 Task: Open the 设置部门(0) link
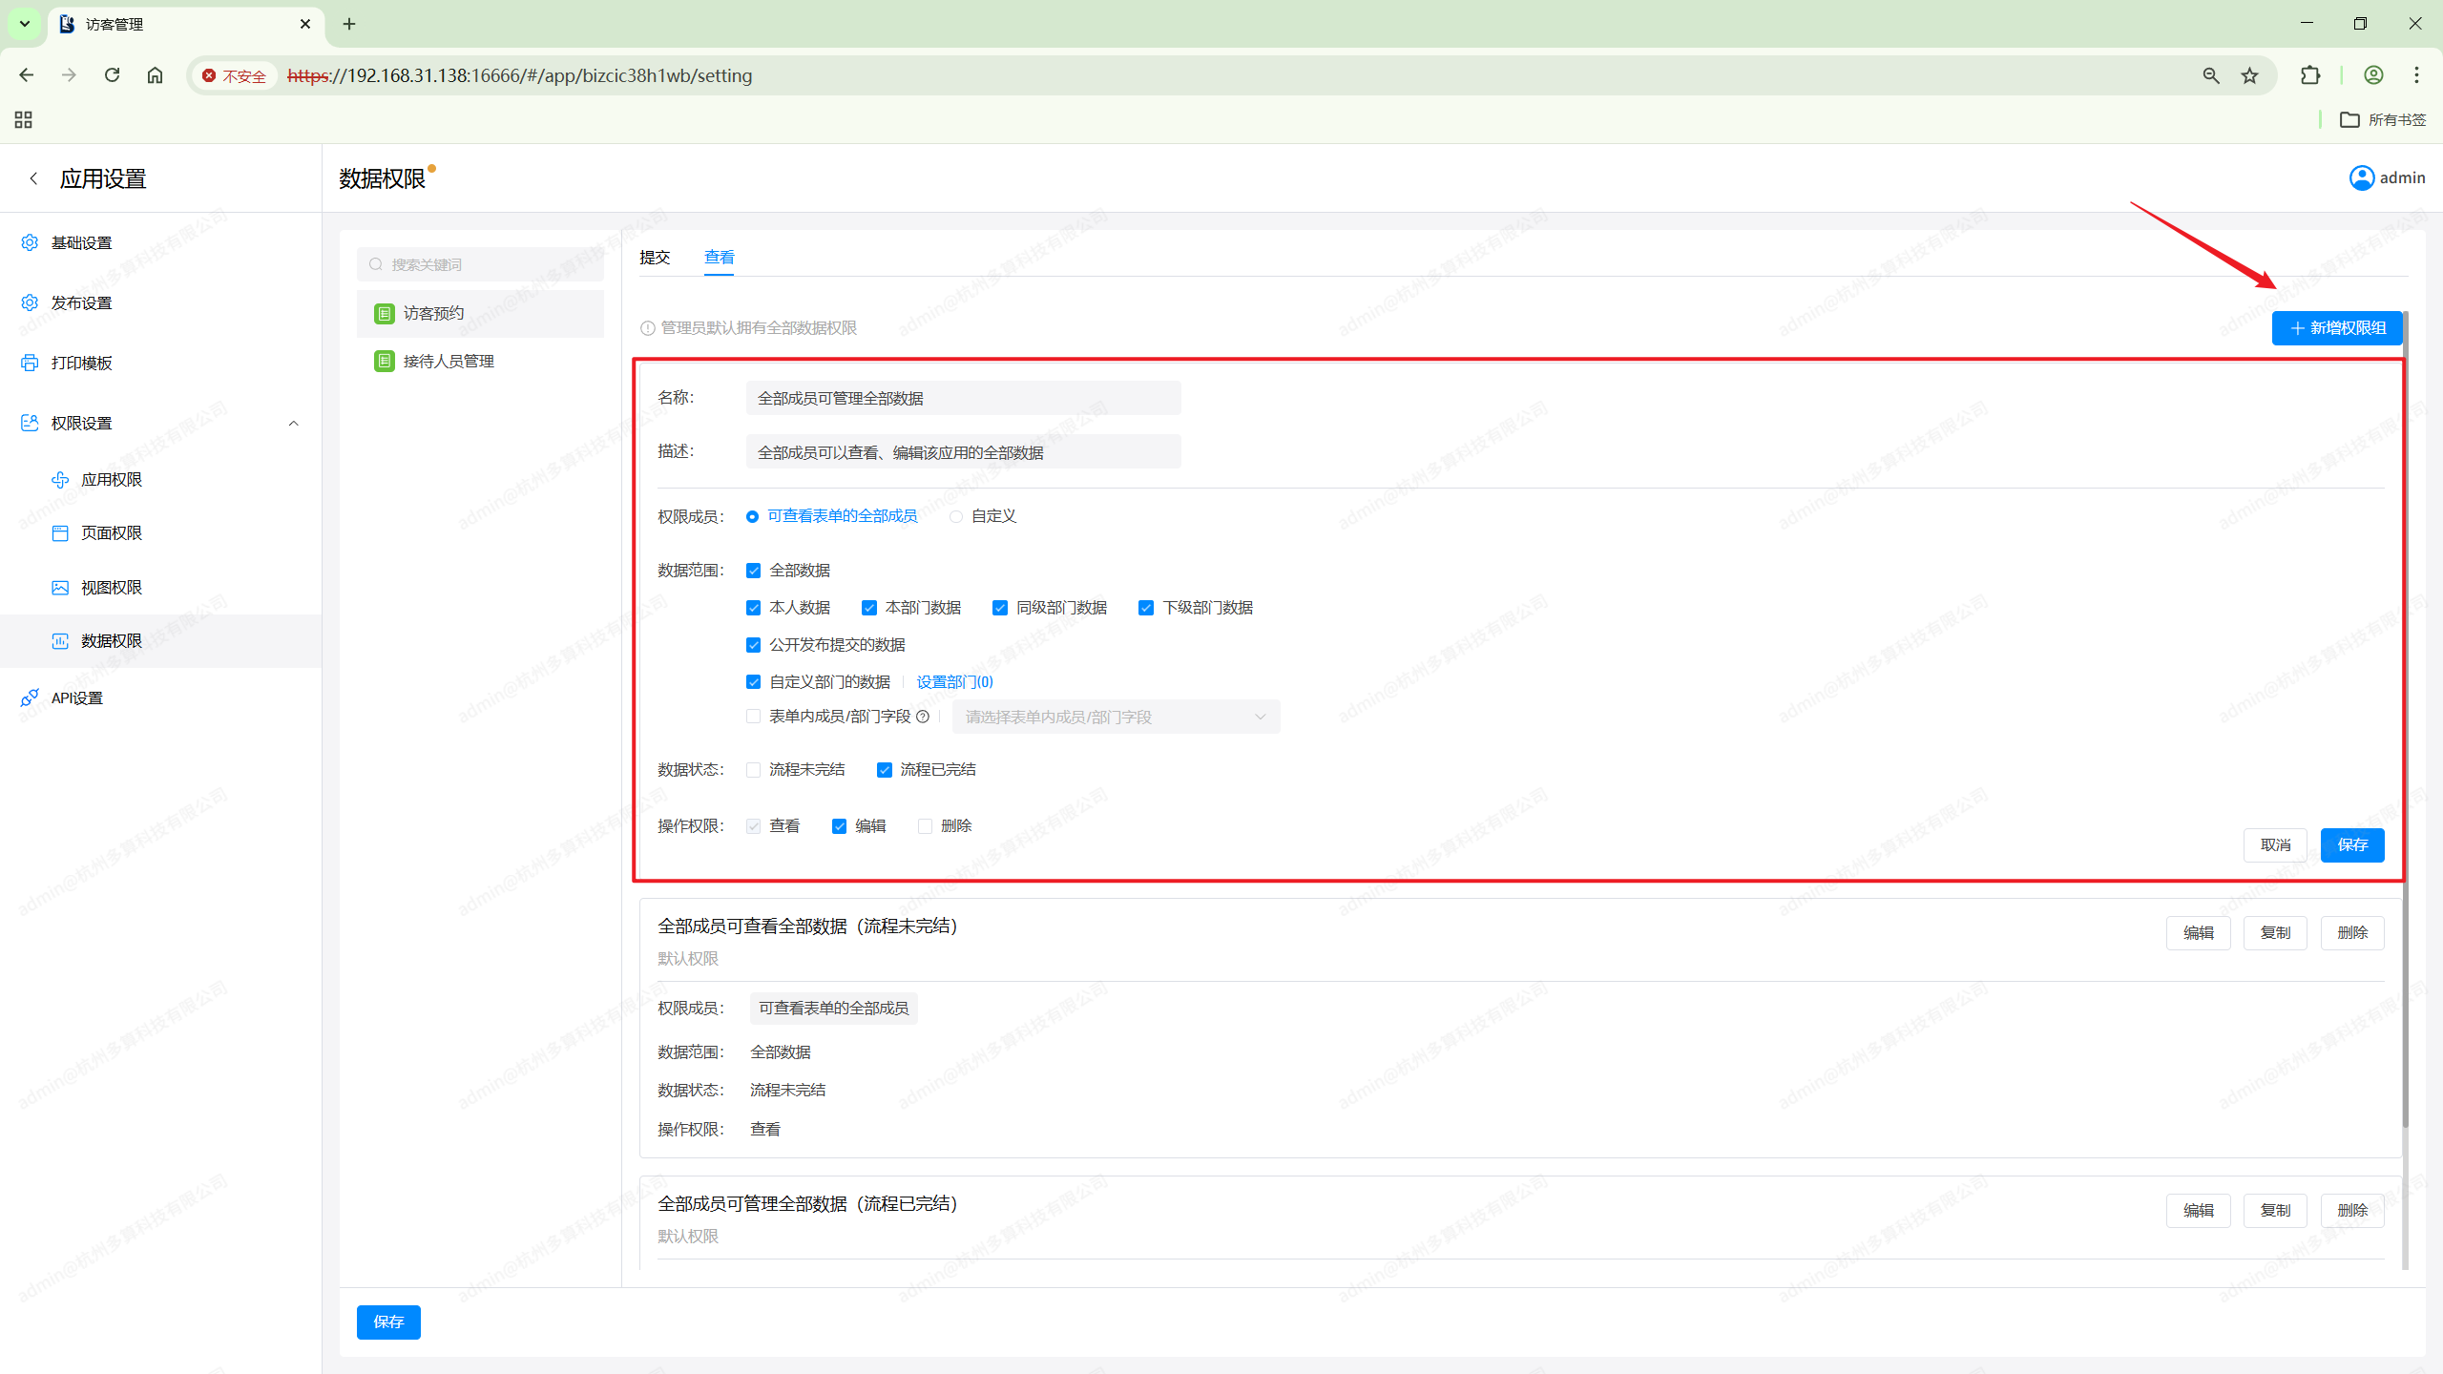coord(954,681)
